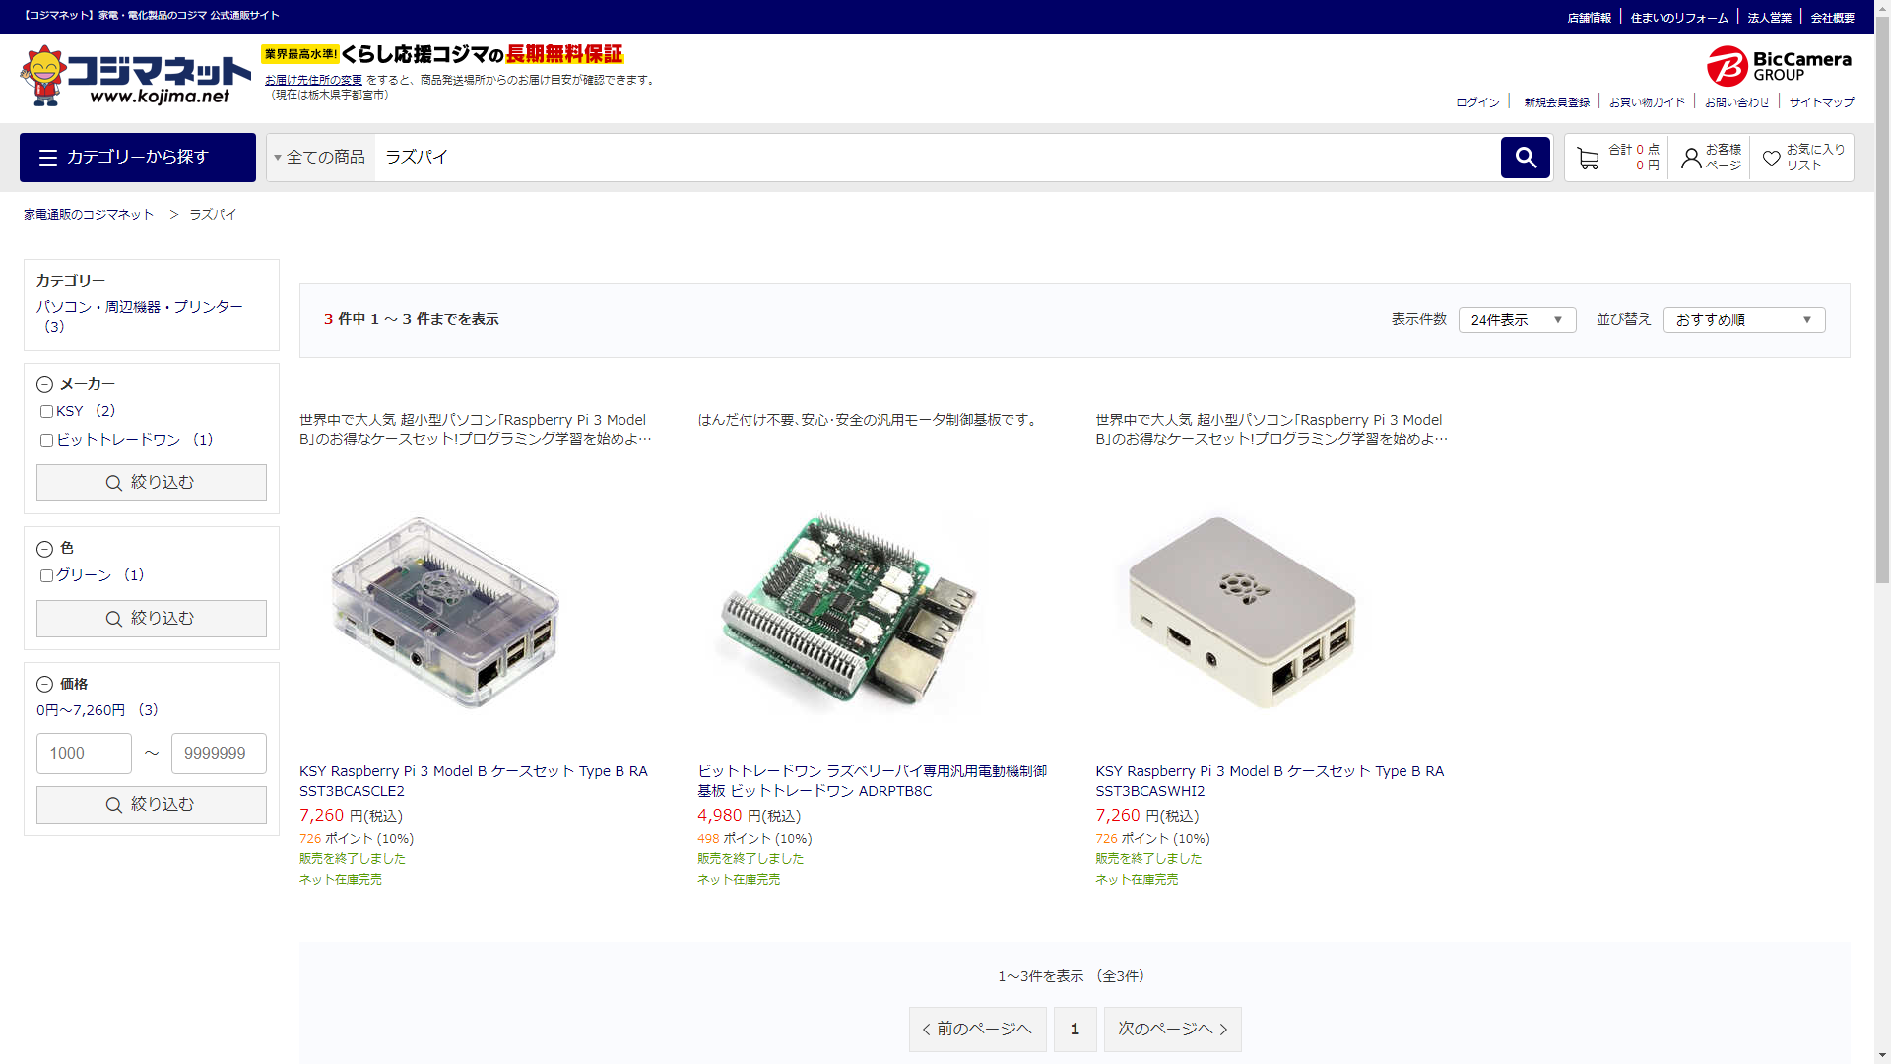Open the お問い合わせ link

click(x=1736, y=102)
